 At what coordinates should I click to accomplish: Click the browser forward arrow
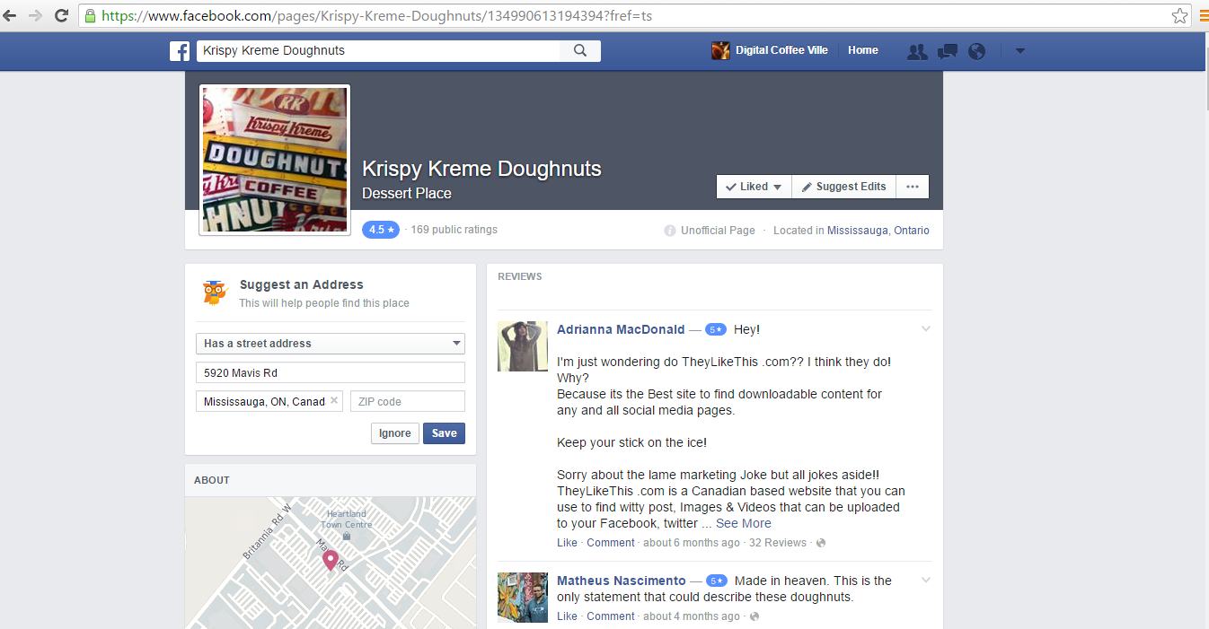click(35, 16)
